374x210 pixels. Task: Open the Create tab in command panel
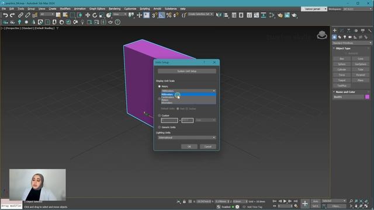tap(335, 30)
